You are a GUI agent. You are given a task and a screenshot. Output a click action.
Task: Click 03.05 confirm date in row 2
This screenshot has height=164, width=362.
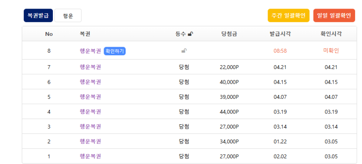[x=331, y=142]
